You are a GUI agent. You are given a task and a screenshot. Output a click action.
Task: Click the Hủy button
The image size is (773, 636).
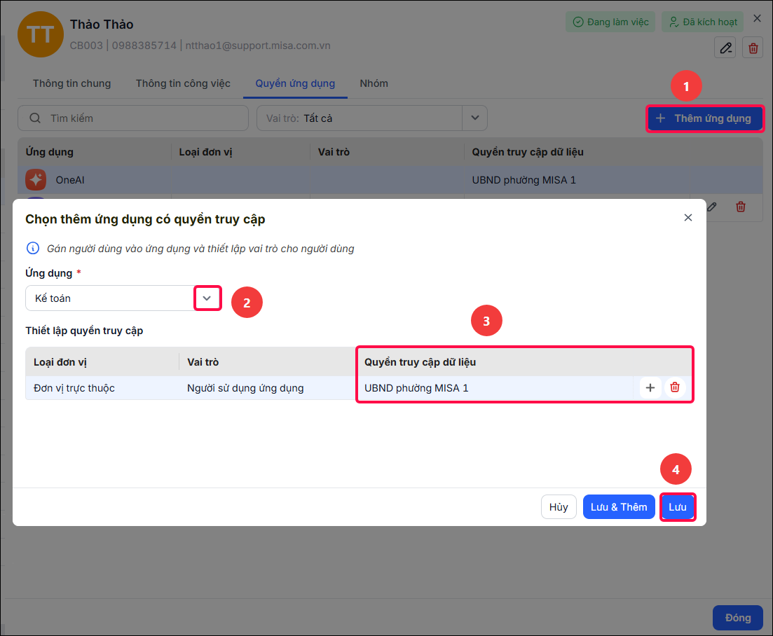click(x=559, y=507)
